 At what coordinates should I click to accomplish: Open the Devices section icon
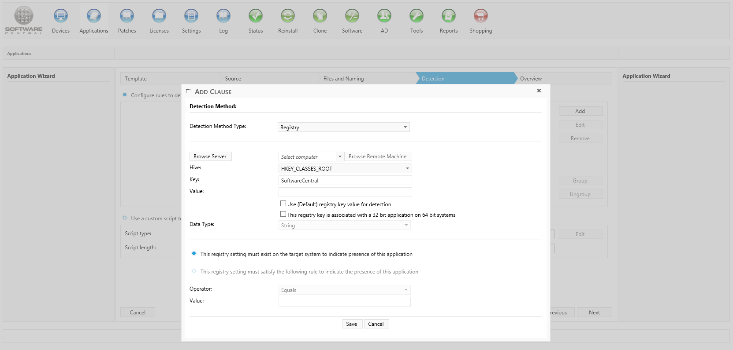point(61,16)
